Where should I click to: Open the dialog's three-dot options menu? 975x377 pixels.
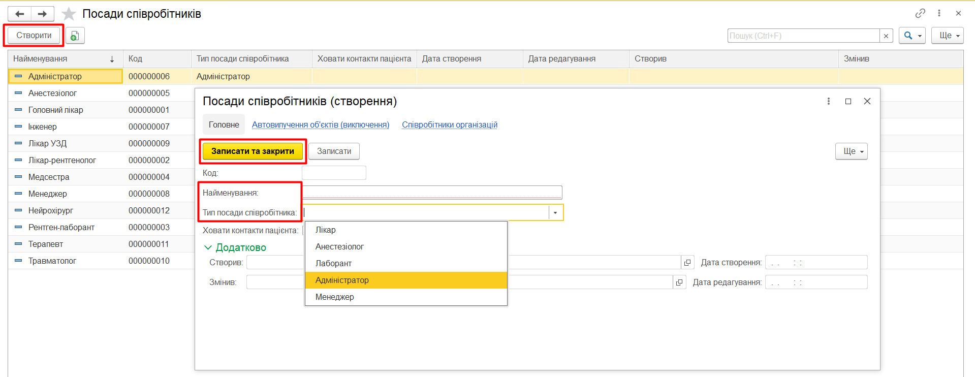point(829,101)
